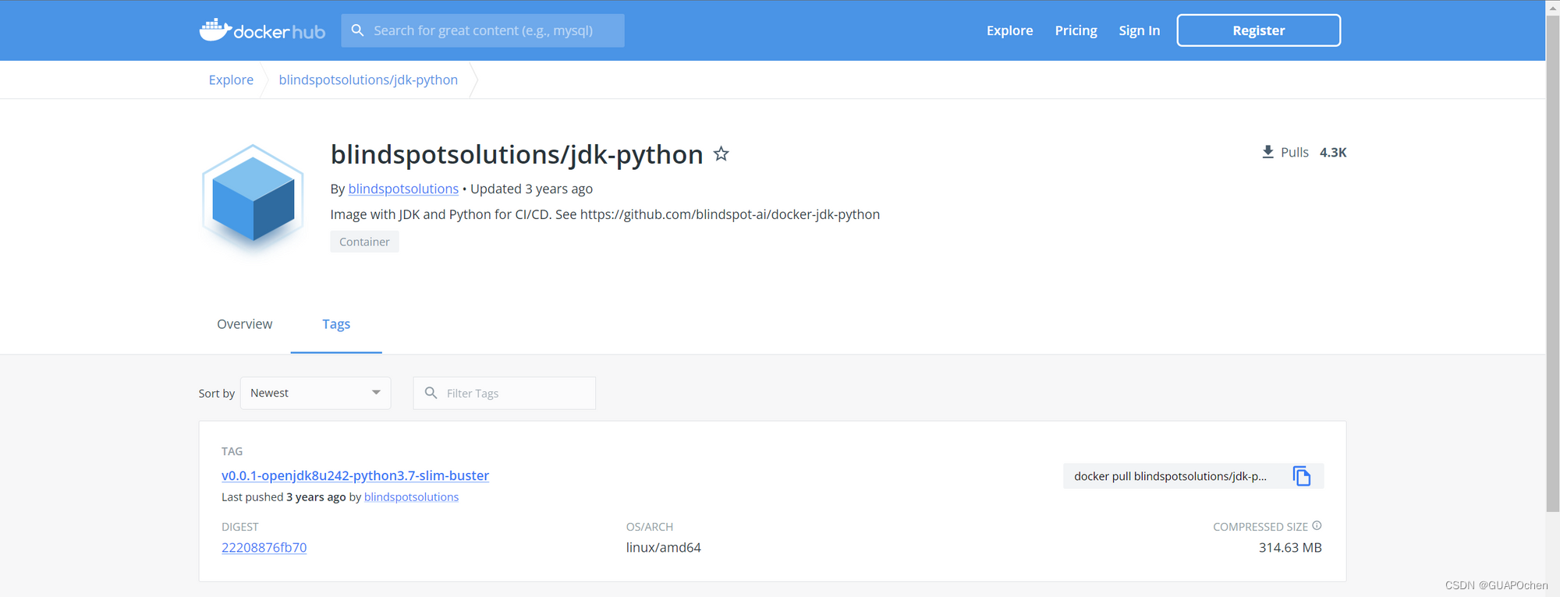
Task: Open the Pricing page
Action: coord(1076,30)
